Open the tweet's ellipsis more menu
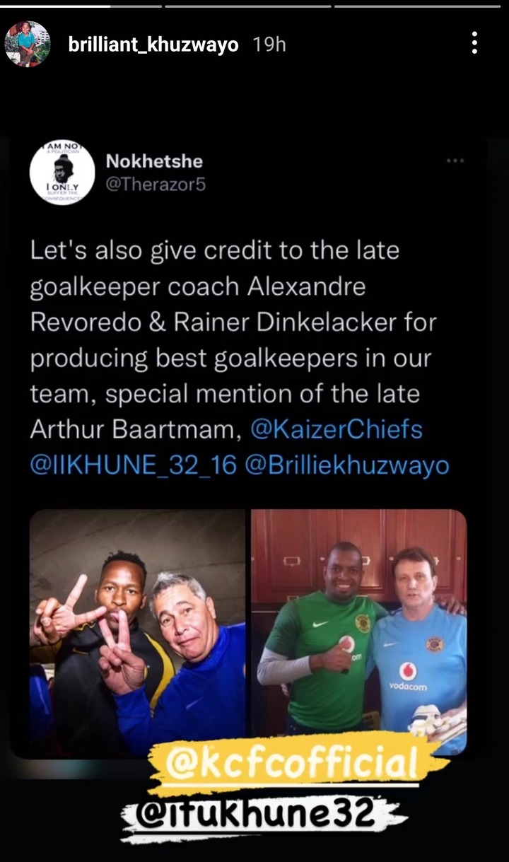 tap(455, 161)
